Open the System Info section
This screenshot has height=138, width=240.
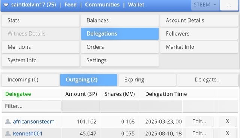coord(41,60)
